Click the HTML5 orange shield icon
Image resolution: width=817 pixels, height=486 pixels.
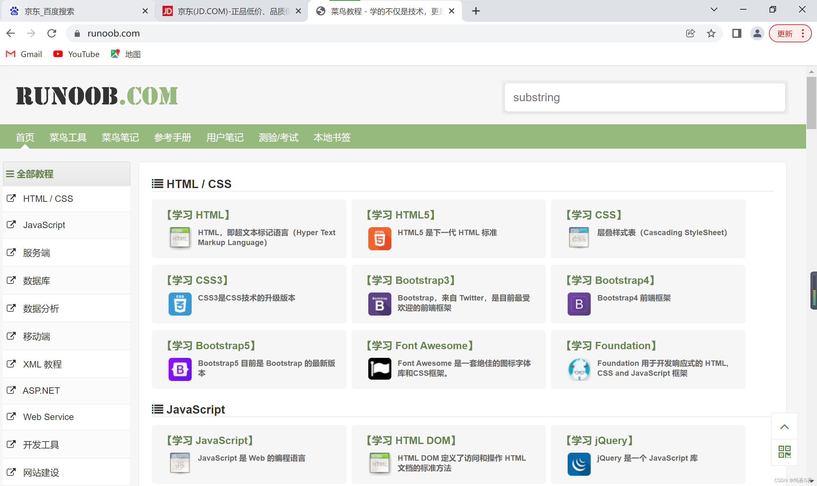point(379,238)
